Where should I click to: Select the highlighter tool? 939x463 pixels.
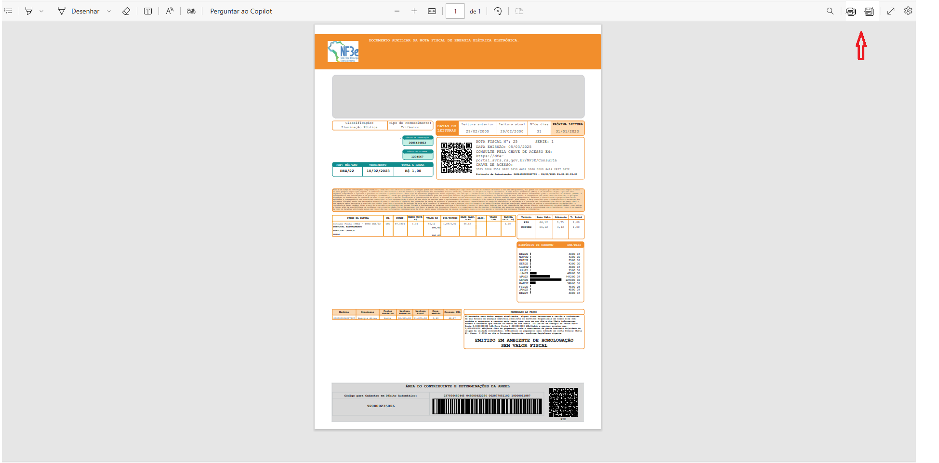point(29,11)
